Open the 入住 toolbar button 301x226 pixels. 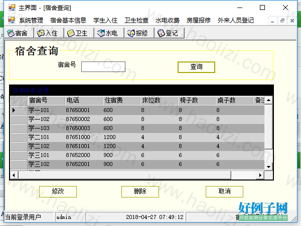pos(49,33)
